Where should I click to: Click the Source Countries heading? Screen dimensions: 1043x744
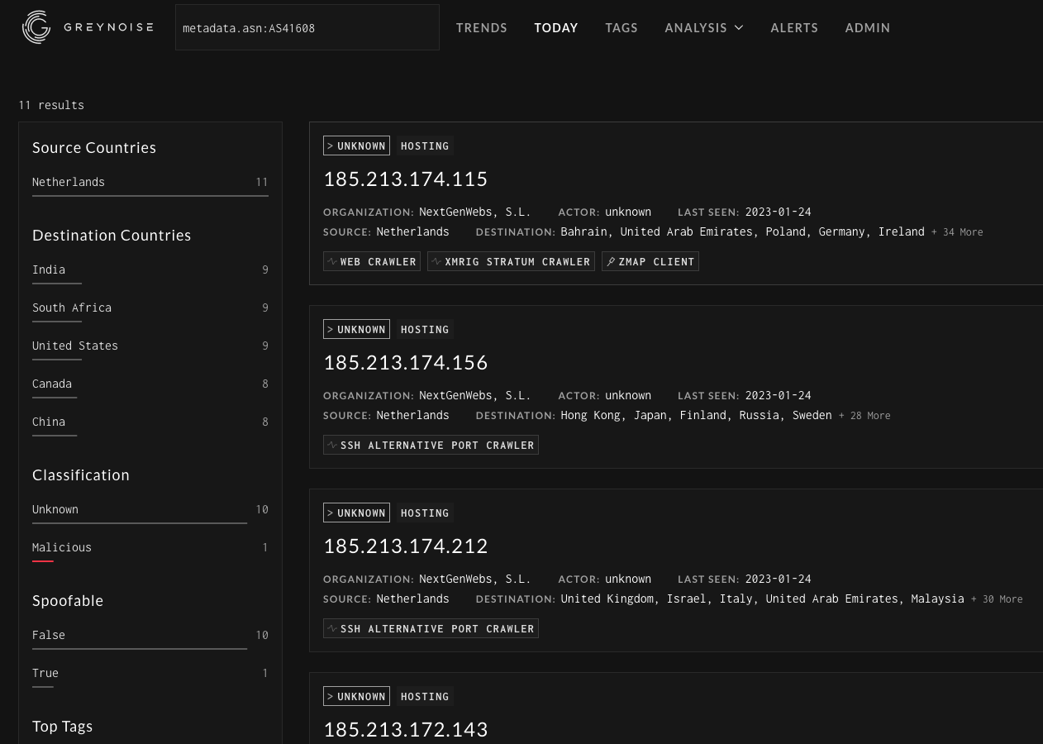(94, 148)
